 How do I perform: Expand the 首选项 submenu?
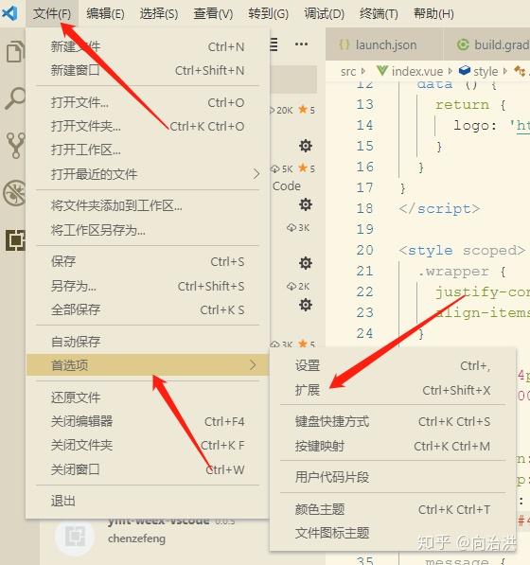point(148,365)
